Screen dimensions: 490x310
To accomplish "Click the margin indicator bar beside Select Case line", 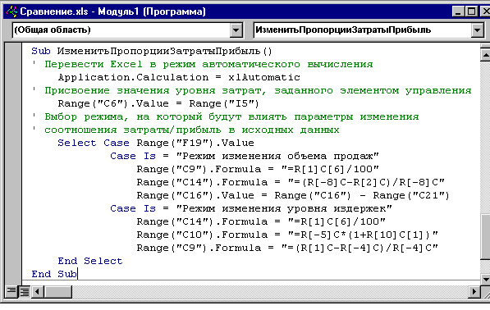I will pos(13,143).
